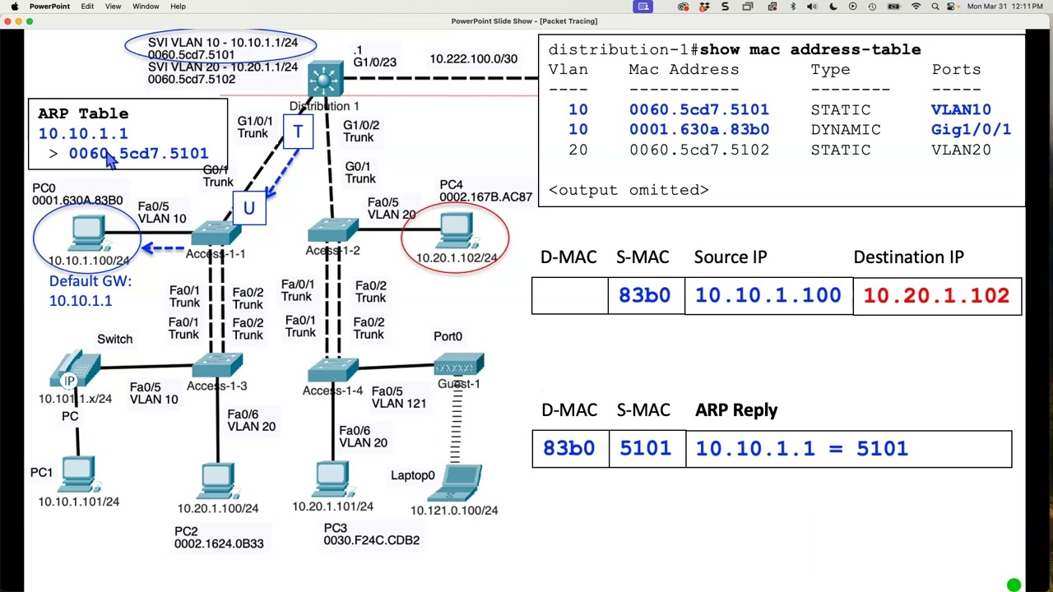
Task: Click the battery status icon
Action: click(894, 7)
